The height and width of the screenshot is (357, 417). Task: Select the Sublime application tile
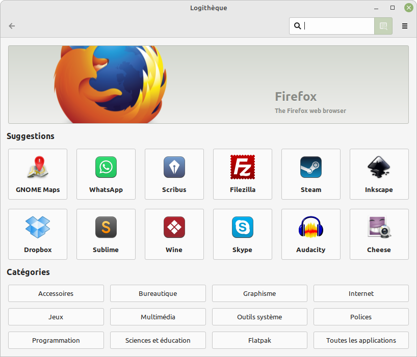[x=106, y=234]
